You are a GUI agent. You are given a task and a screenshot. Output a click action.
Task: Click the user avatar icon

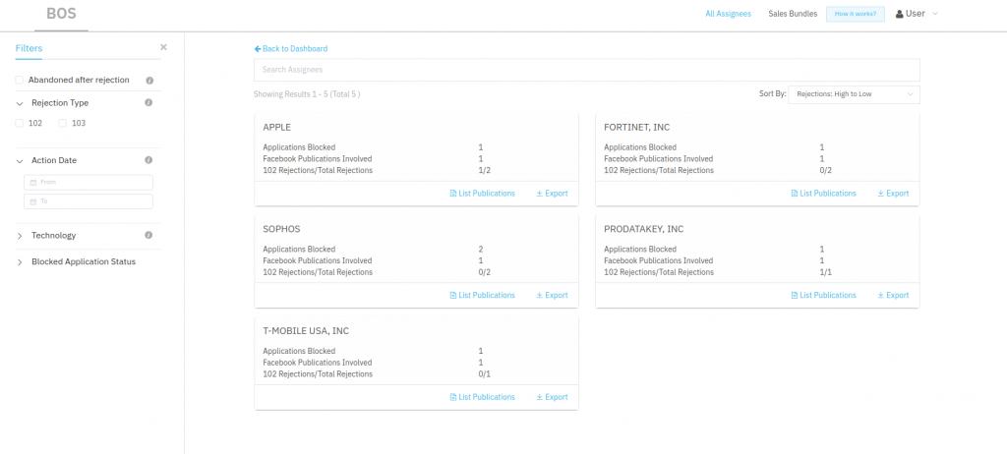899,14
